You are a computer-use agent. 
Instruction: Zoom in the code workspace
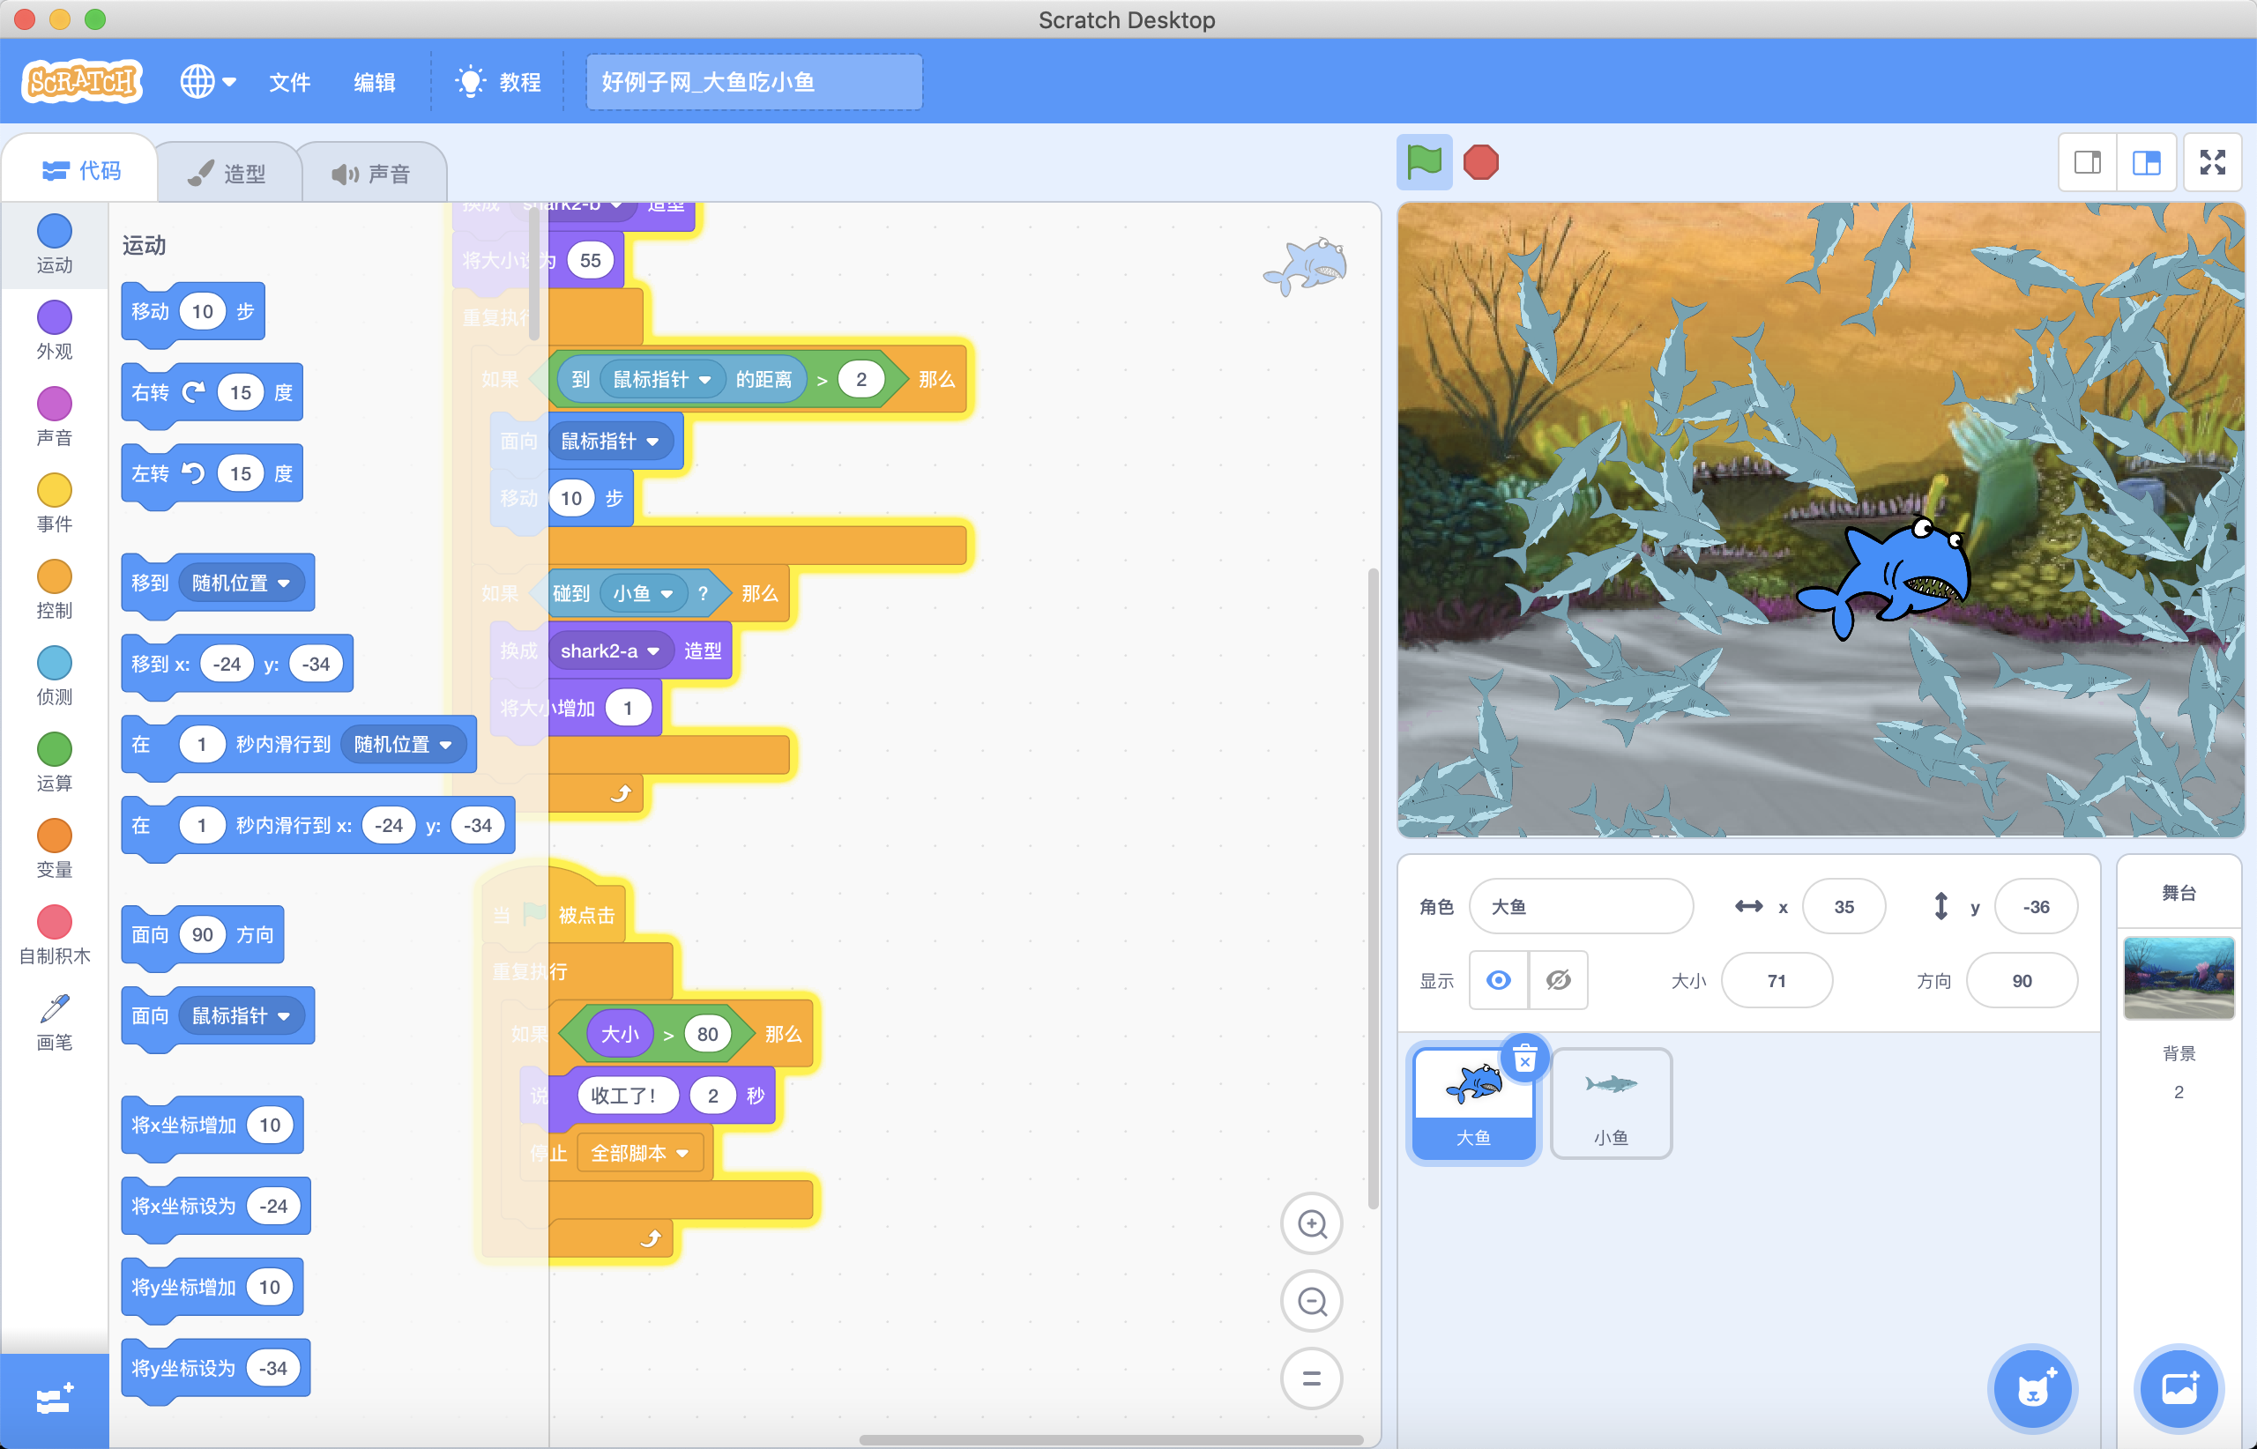tap(1312, 1224)
